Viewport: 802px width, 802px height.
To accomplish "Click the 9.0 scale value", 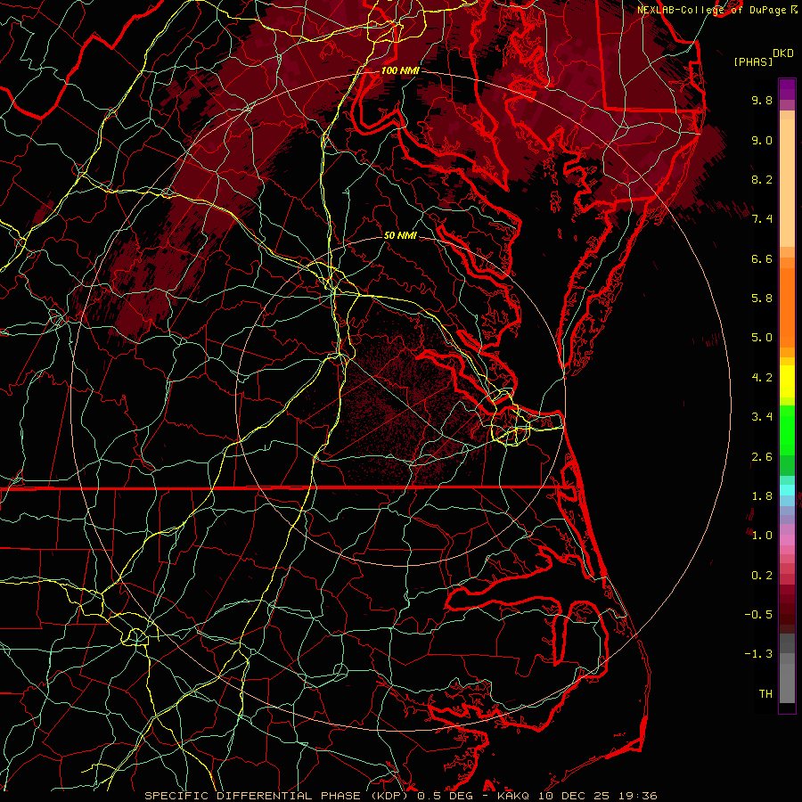I will click(762, 140).
